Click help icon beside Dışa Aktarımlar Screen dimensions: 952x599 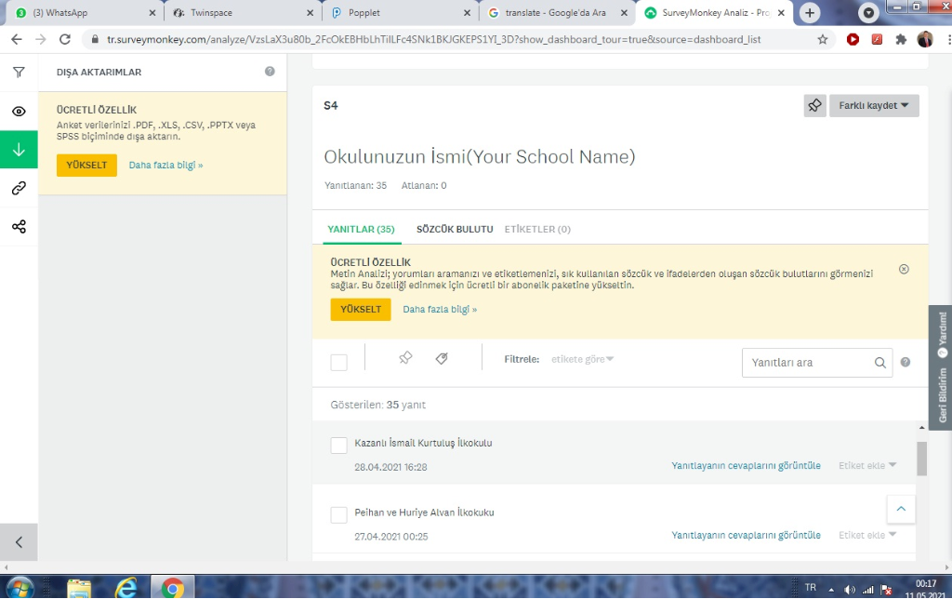pos(270,72)
